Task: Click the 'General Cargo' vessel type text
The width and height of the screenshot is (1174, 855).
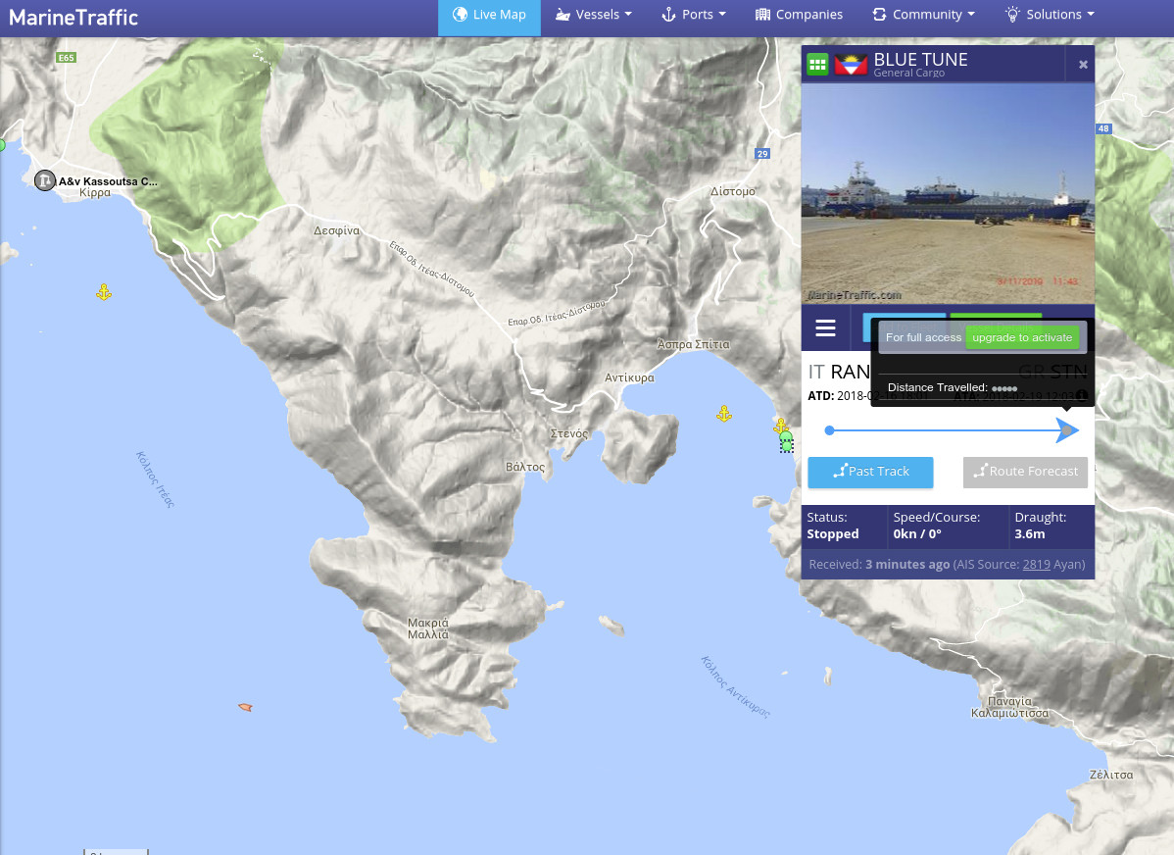Action: click(909, 73)
